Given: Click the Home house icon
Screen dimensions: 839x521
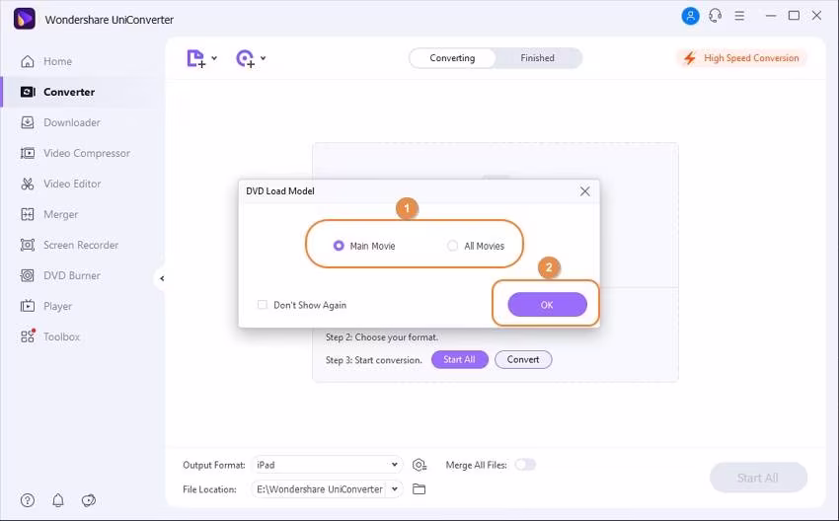Looking at the screenshot, I should [28, 61].
